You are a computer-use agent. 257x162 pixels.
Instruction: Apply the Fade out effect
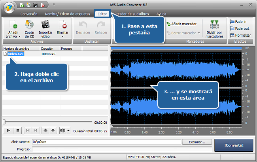pos(240,28)
